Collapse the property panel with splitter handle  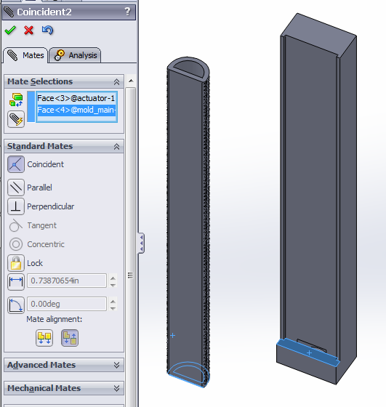(141, 243)
